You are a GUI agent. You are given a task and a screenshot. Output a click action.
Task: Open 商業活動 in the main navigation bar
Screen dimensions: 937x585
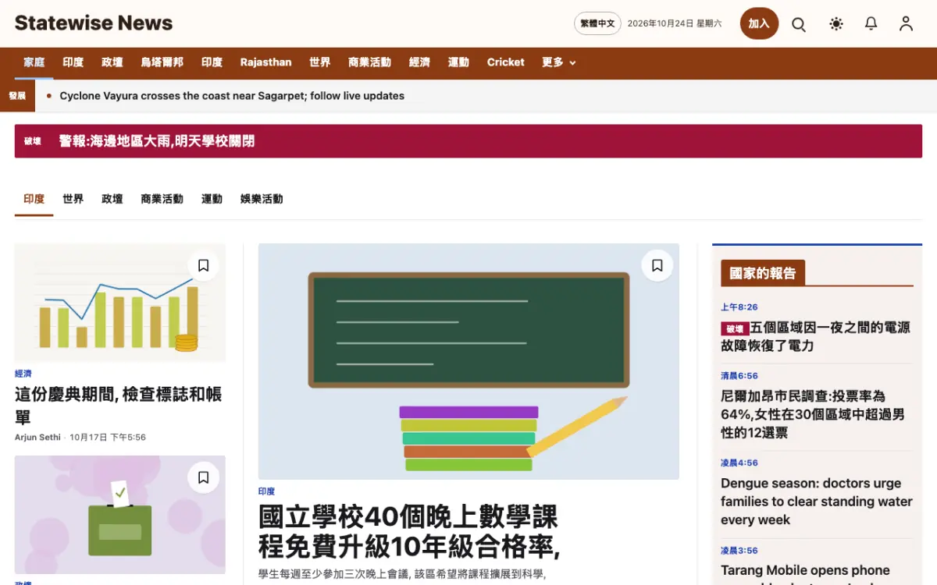[369, 62]
